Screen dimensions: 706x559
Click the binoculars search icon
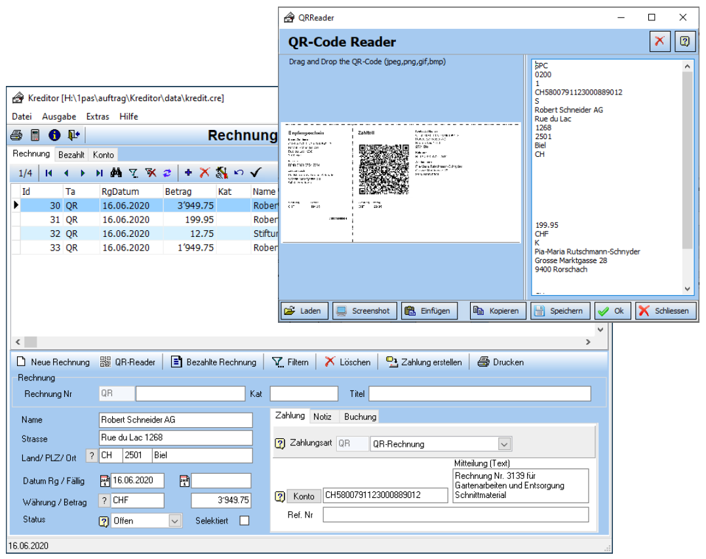[116, 173]
